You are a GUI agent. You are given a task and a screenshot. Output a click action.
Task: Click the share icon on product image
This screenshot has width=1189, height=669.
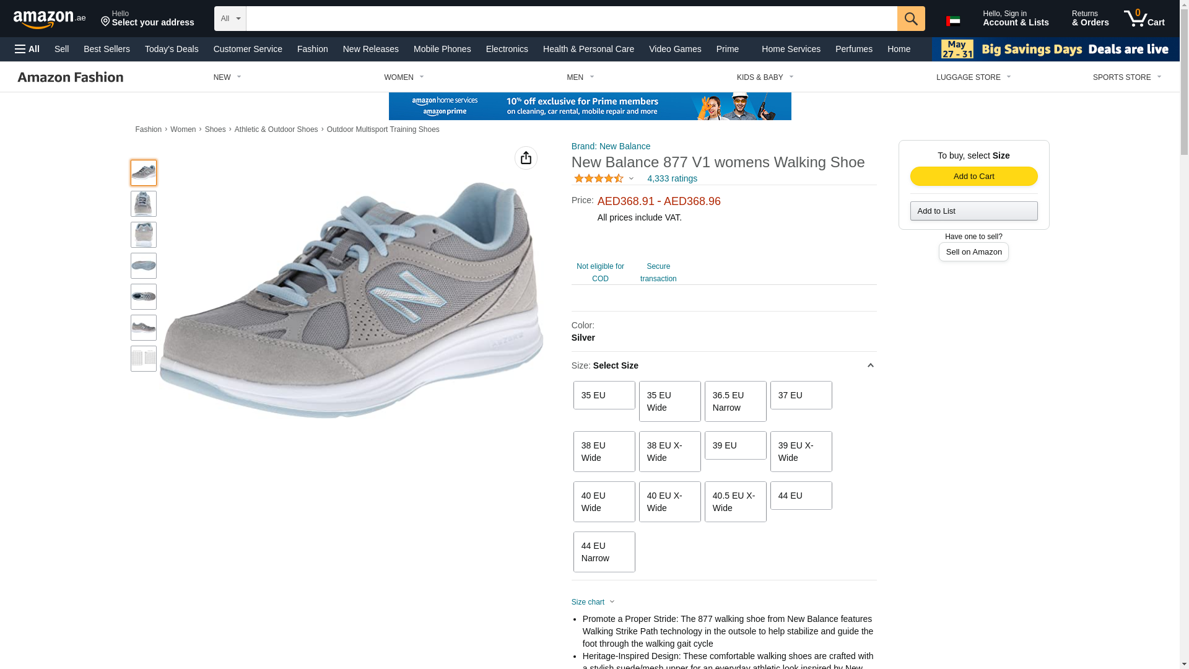coord(526,158)
